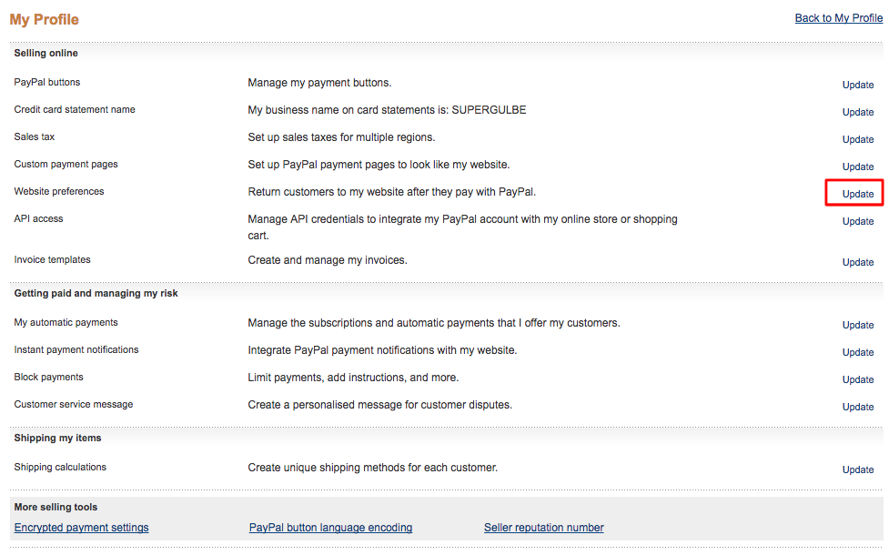Screen dimensions: 889x555
Task: Update Custom payment pages
Action: (x=858, y=166)
